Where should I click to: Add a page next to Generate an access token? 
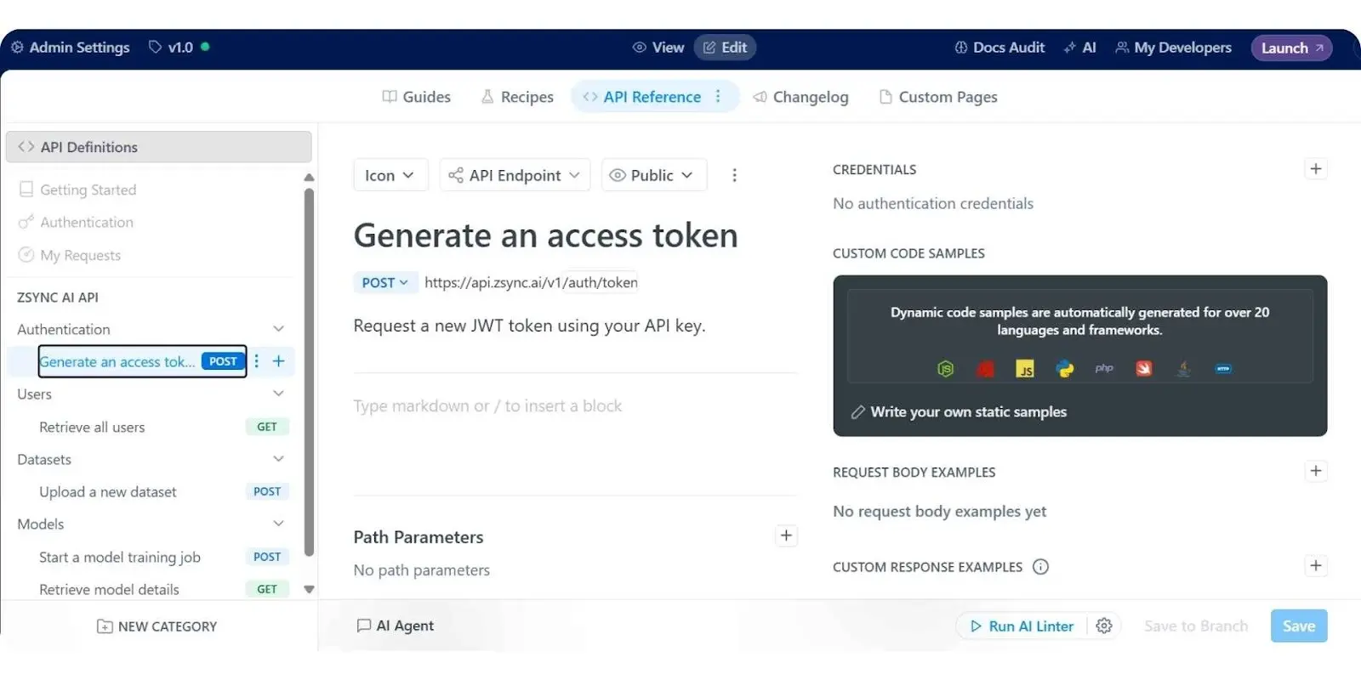(279, 361)
